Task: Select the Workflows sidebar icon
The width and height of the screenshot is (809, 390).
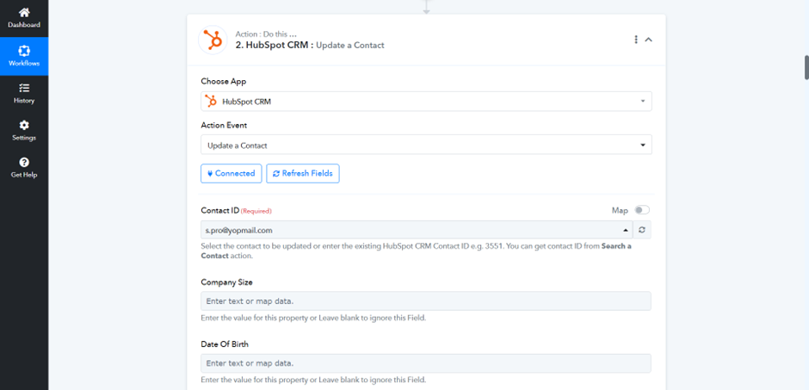Action: [x=24, y=51]
